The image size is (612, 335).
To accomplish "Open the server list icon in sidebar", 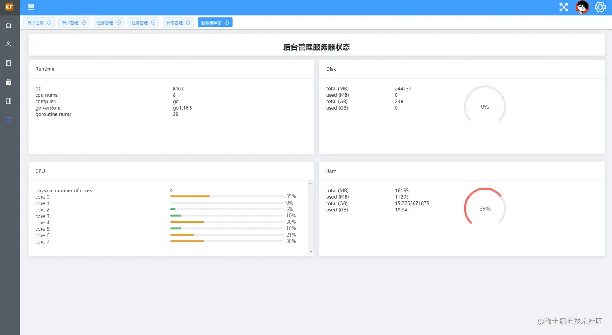I will [8, 63].
